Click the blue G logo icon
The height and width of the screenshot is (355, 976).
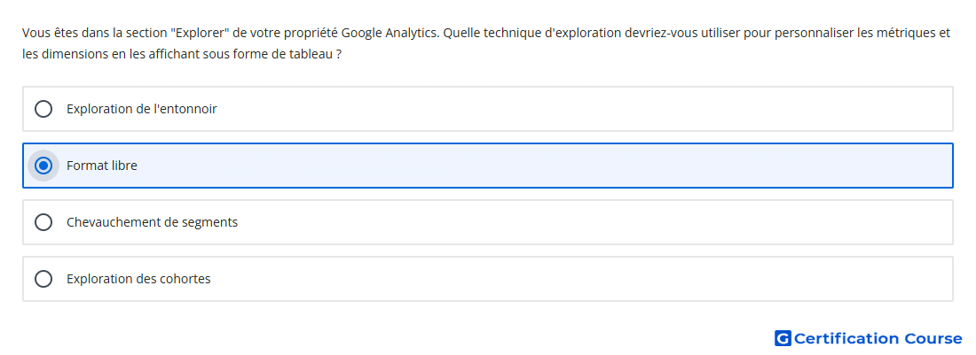tap(783, 338)
